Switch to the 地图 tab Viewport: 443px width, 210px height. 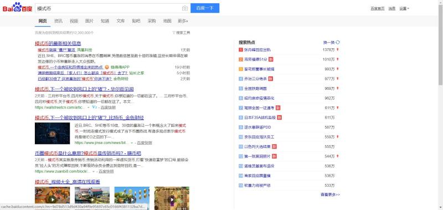click(167, 21)
